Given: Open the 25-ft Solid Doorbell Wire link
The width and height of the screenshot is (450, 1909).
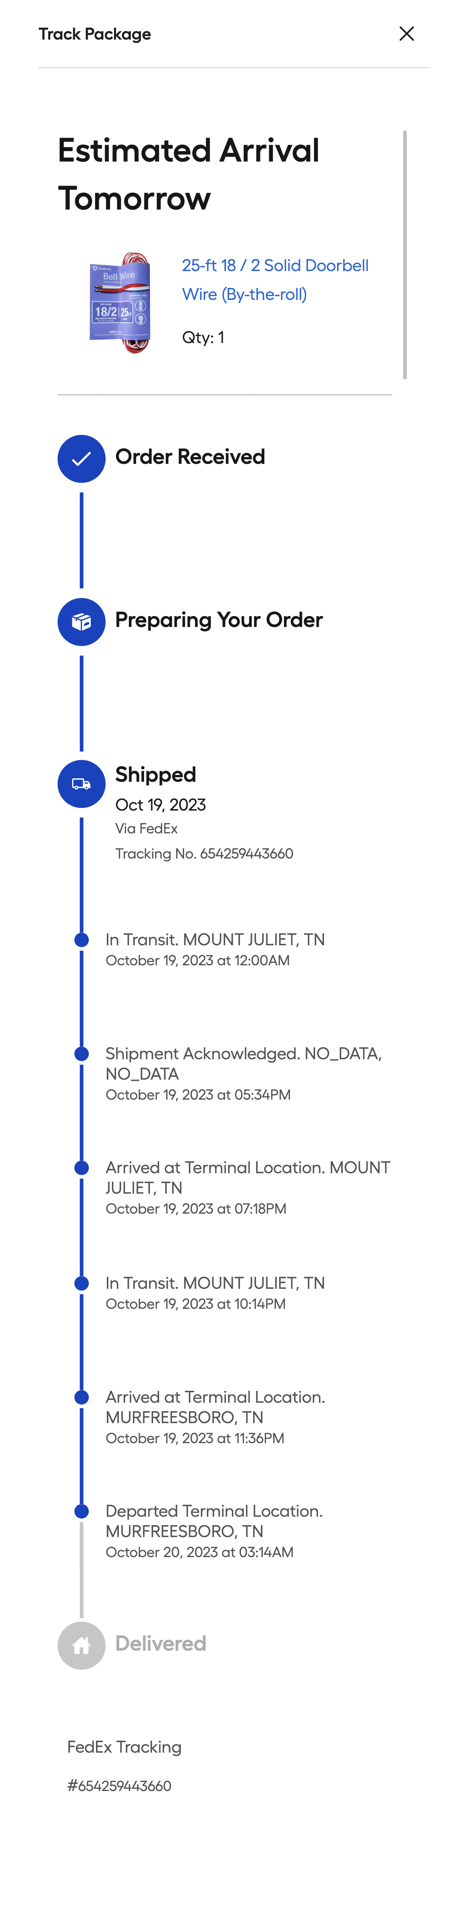Looking at the screenshot, I should [274, 280].
